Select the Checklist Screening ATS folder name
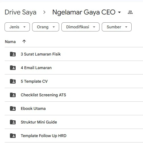This screenshot has width=143, height=147. 43,95
